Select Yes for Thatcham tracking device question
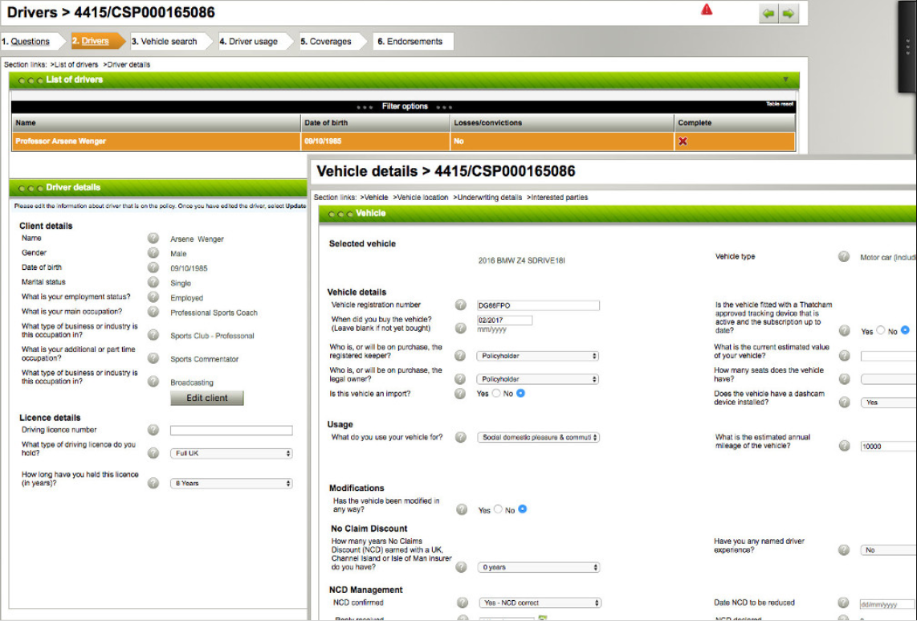Screen dimensions: 917x621 click(x=880, y=329)
